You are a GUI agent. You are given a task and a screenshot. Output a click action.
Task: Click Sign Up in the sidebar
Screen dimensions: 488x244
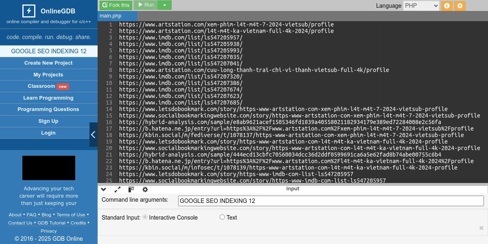click(x=48, y=121)
